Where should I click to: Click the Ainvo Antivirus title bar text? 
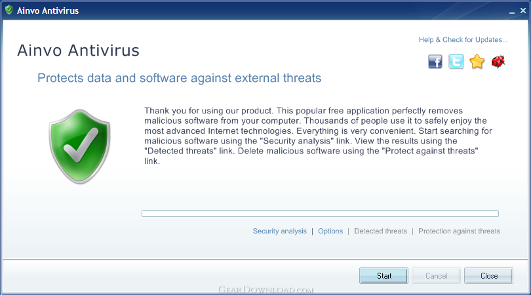pos(48,11)
